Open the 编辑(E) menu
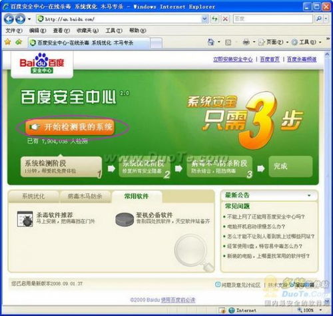The height and width of the screenshot is (316, 333). [x=37, y=31]
